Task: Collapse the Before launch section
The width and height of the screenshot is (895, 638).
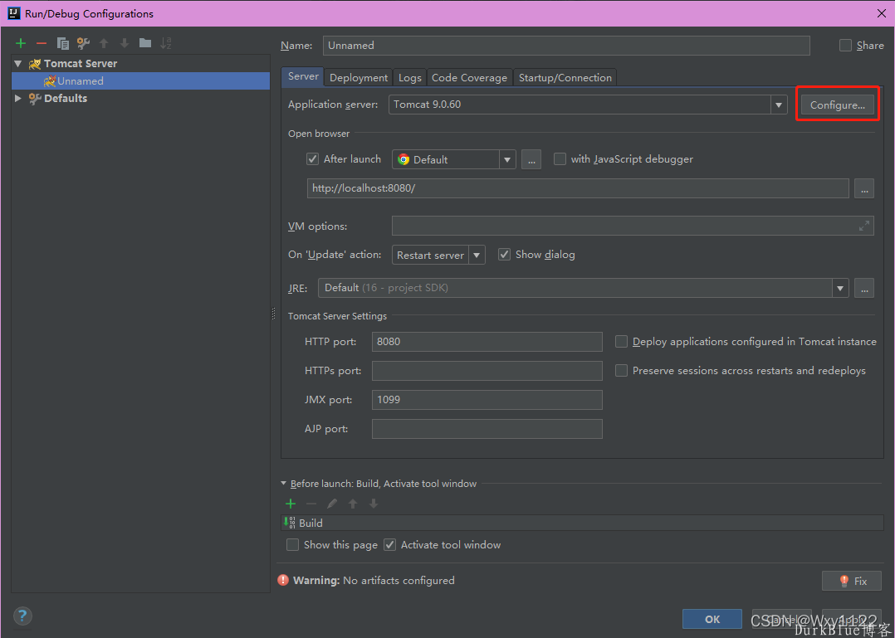Action: pyautogui.click(x=284, y=483)
